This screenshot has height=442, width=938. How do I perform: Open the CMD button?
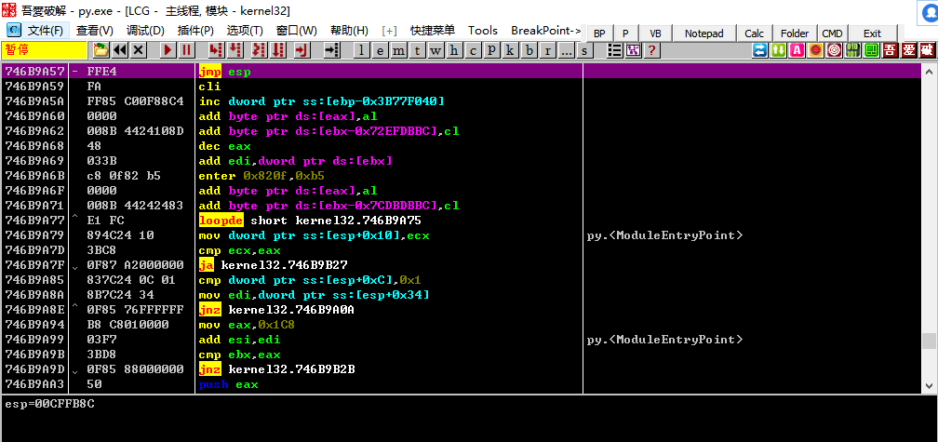coord(832,33)
